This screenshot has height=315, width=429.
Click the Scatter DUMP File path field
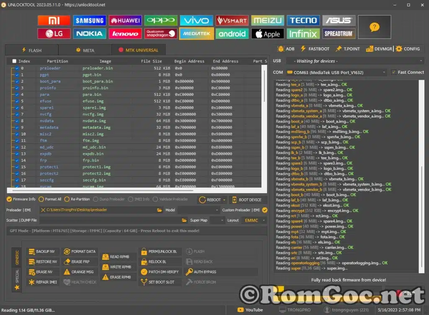(110, 220)
